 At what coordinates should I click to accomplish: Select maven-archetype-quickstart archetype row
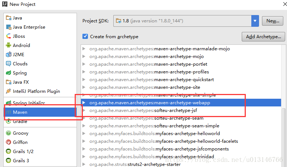(x=181, y=79)
